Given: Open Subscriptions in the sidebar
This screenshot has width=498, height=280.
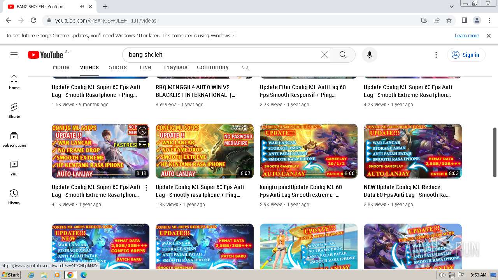Looking at the screenshot, I should tap(14, 140).
